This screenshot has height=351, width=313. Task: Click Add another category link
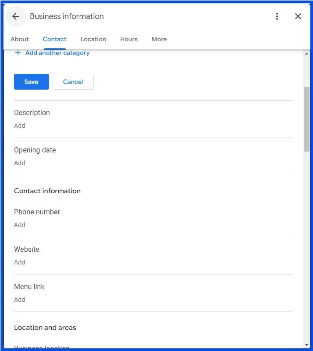point(57,53)
